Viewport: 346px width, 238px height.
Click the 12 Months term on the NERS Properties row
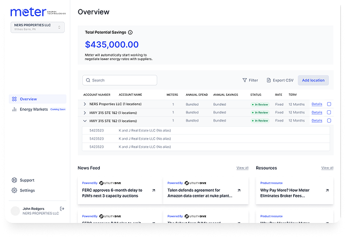296,105
